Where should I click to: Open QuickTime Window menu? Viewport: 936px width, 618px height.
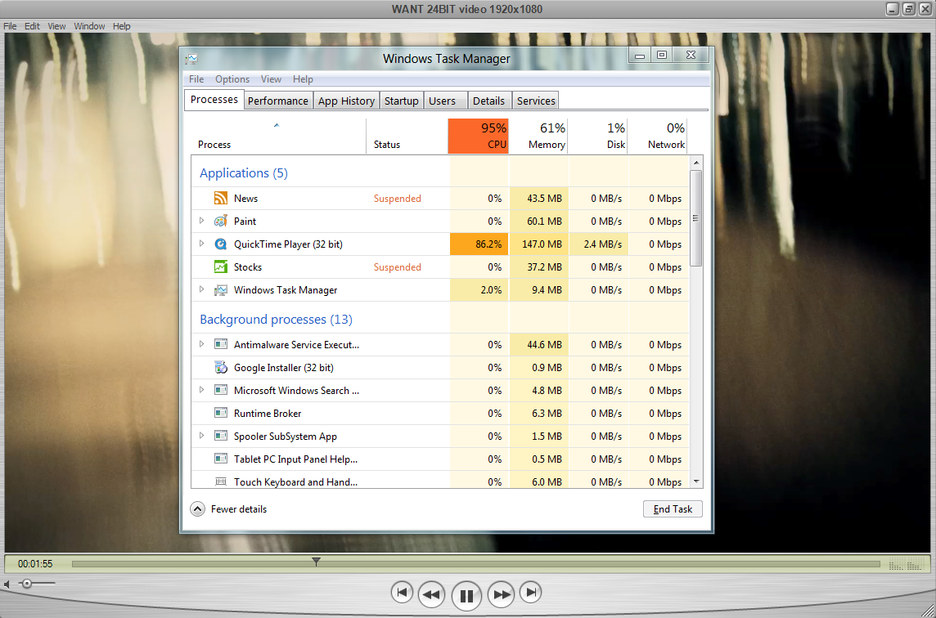tap(89, 26)
